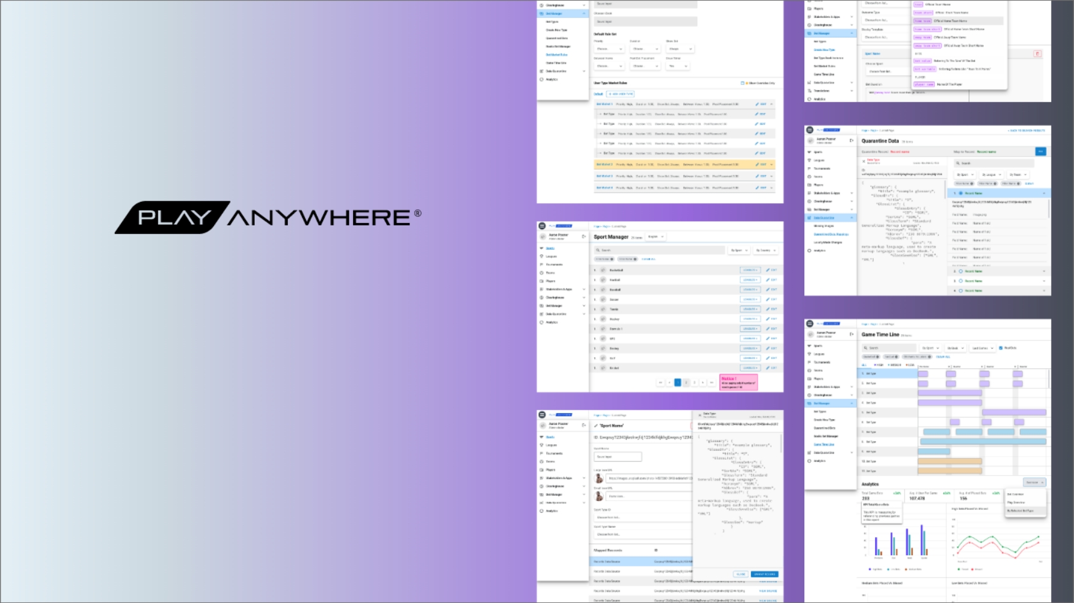Viewport: 1074px width, 603px height.
Task: Open Last Games dropdown in Game Time Line
Action: (x=983, y=348)
